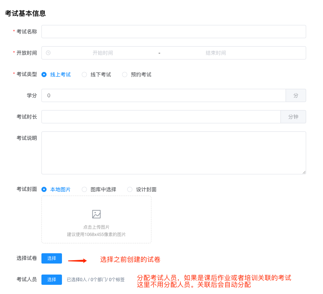Select 本地图片 as the cover source

point(44,189)
